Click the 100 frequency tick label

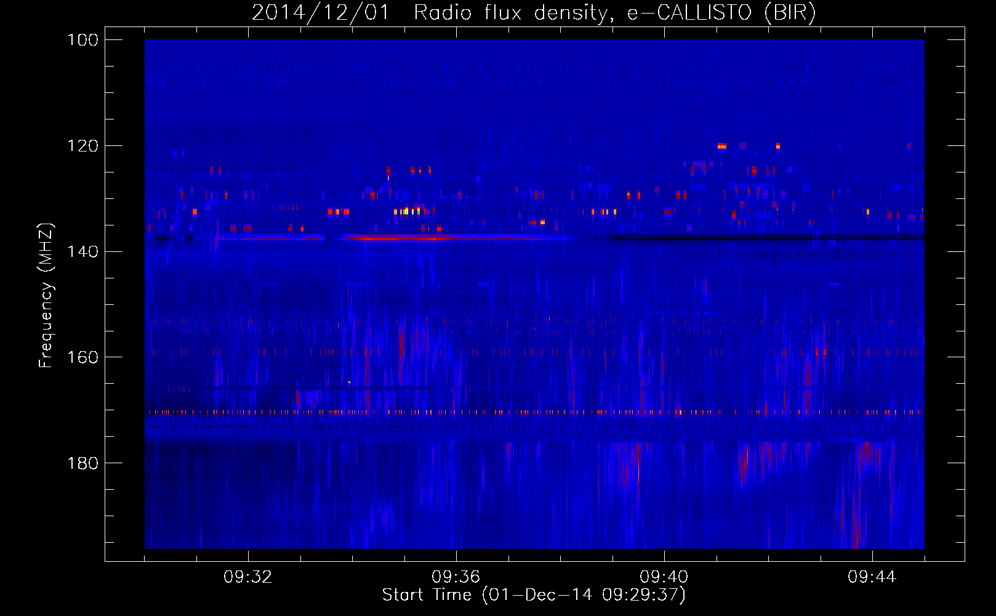click(83, 40)
